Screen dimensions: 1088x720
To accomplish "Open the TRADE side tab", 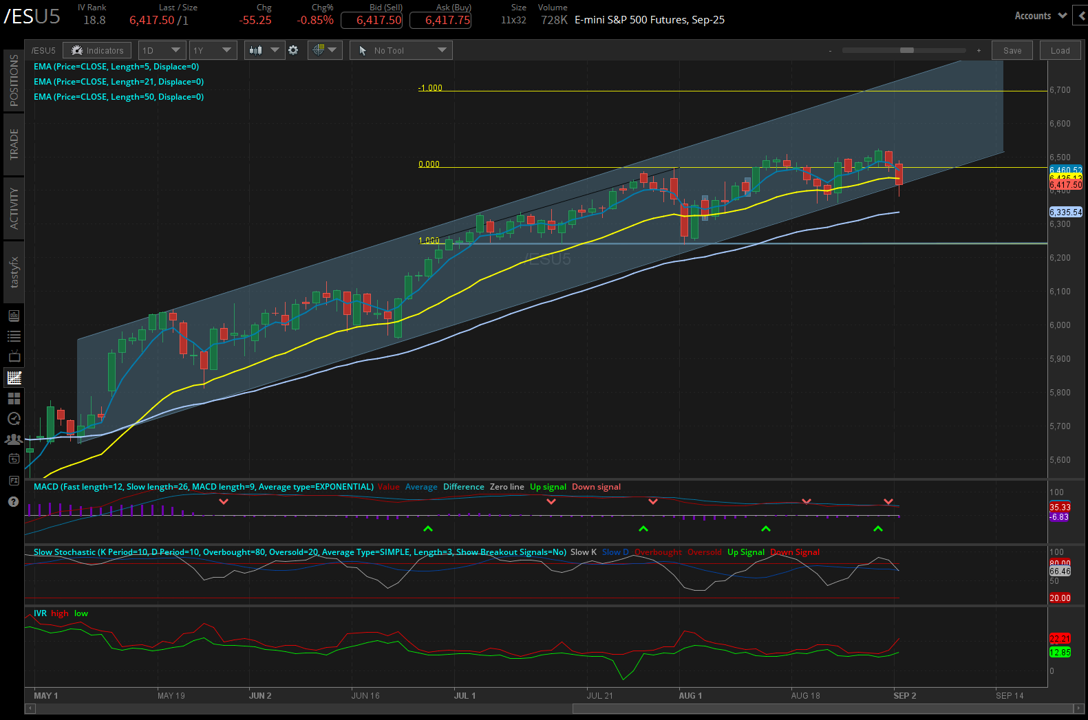I will 14,144.
